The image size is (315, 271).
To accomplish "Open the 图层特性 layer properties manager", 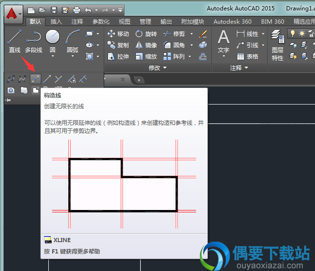I will [278, 45].
